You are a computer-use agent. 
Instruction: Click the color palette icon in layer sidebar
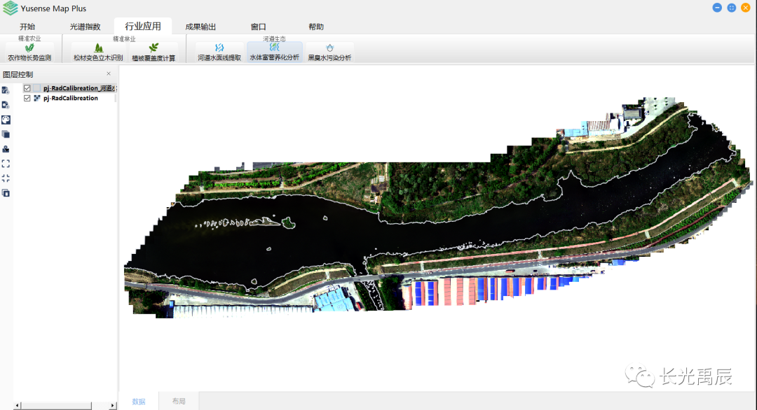6,120
